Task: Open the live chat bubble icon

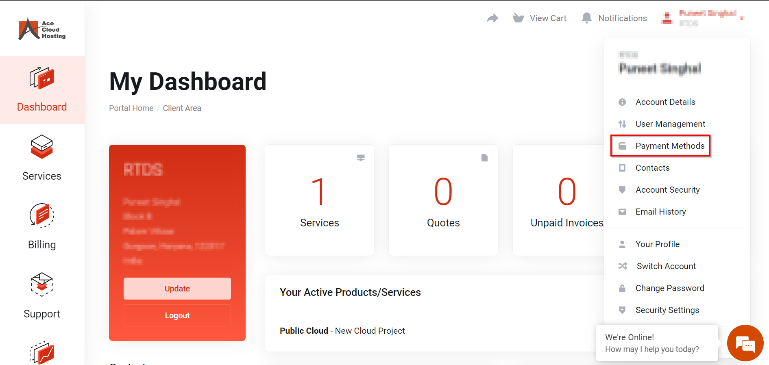Action: tap(745, 343)
